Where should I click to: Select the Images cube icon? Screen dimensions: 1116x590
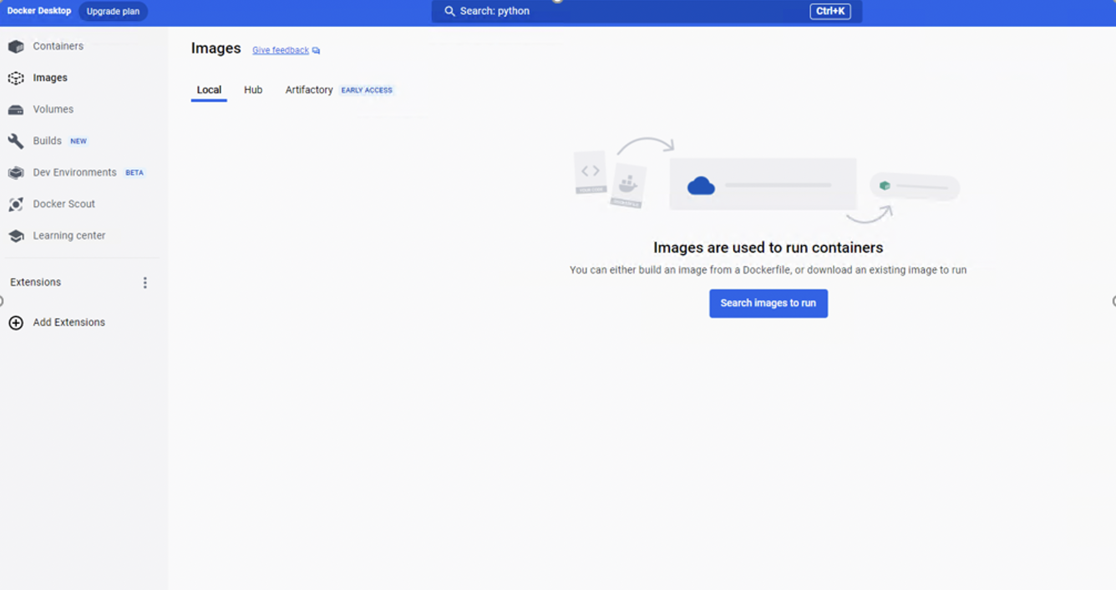point(16,78)
